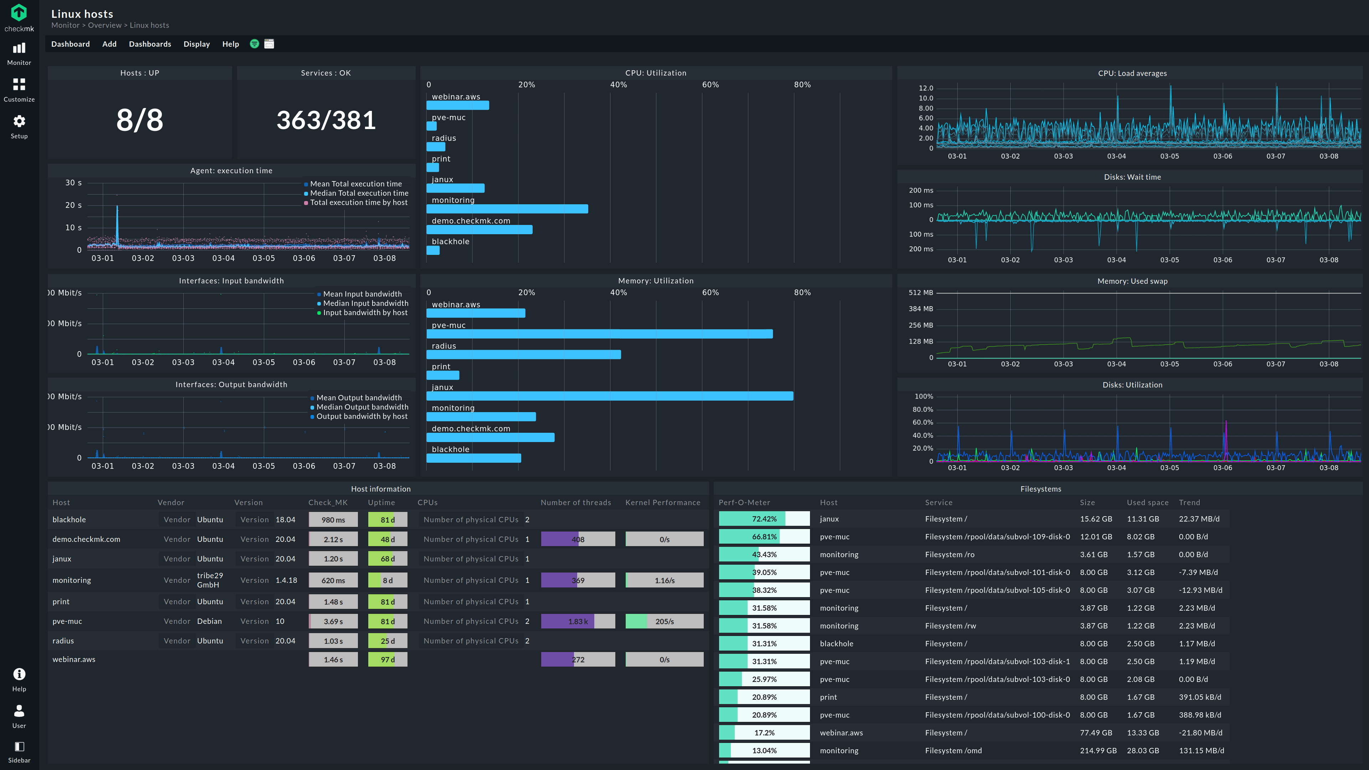Open the Dashboard menu
The width and height of the screenshot is (1369, 770).
(70, 43)
